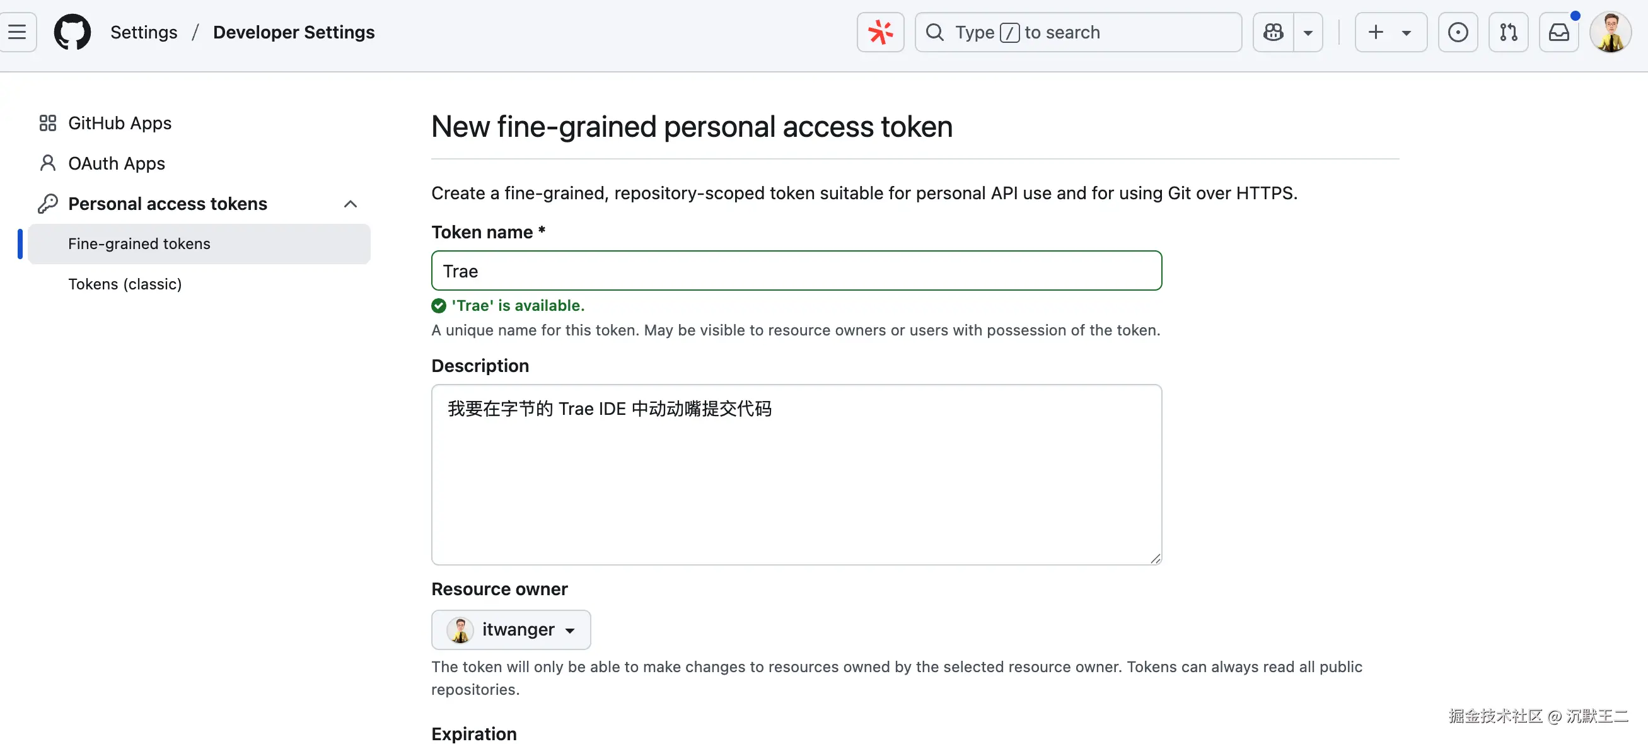Screen dimensions: 1648x744
Task: Open the hamburger navigation menu
Action: [x=17, y=32]
